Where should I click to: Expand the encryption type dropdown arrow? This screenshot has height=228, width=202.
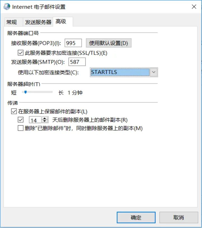[154, 72]
